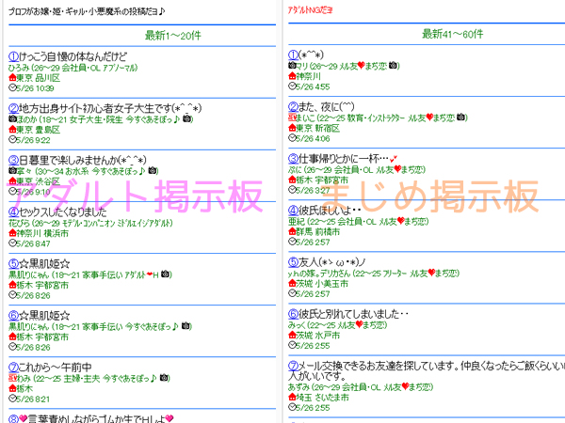Select the 最新41〜60件 page header
This screenshot has height=423, width=565.
(x=423, y=34)
